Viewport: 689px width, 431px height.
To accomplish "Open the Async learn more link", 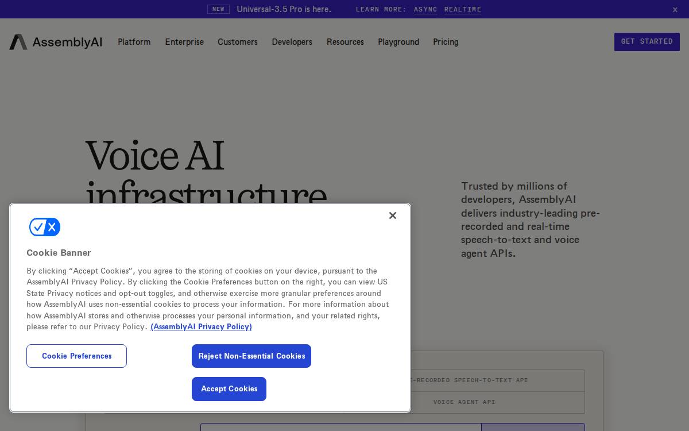I will click(x=425, y=9).
